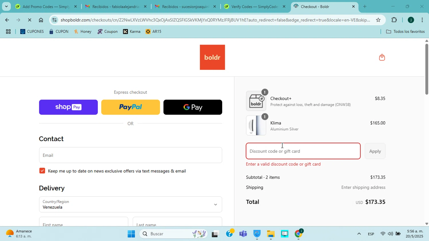Close the Verify Codes tab
Viewport: 429px width, 241px height.
(284, 6)
